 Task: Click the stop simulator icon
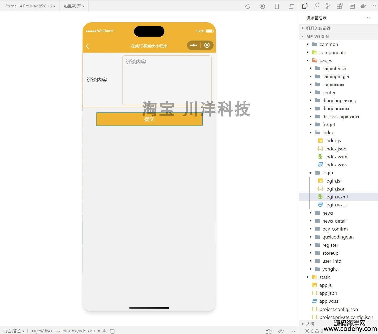(x=262, y=6)
